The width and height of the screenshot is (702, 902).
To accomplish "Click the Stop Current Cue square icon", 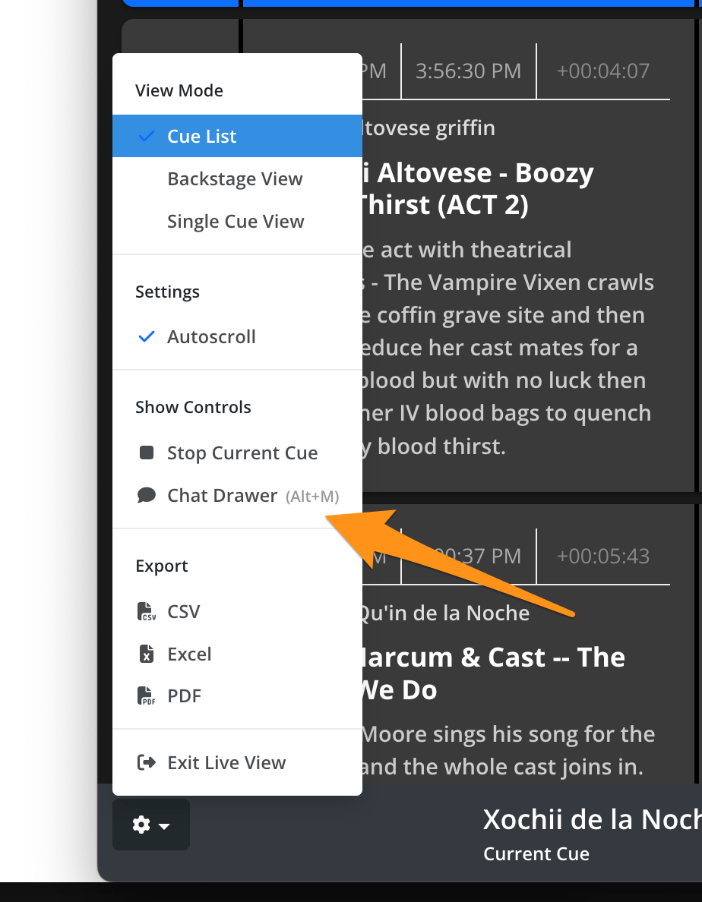I will [147, 453].
